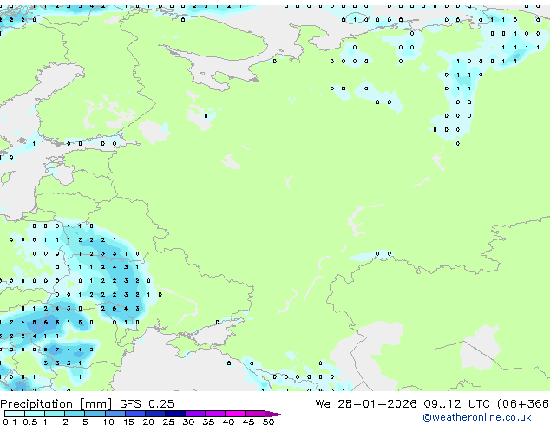Click the '50' legend scale value
The width and height of the screenshot is (550, 425).
tap(268, 422)
